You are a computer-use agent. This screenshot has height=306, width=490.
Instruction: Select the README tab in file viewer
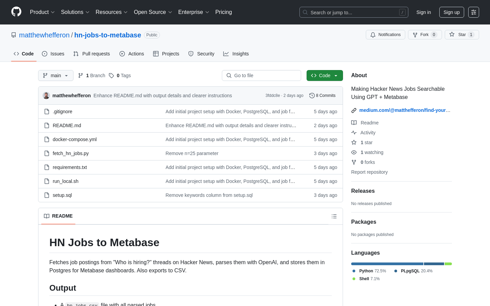pos(58,216)
